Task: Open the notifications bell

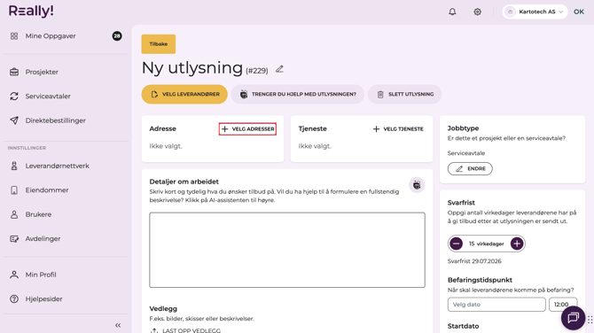Action: (452, 12)
